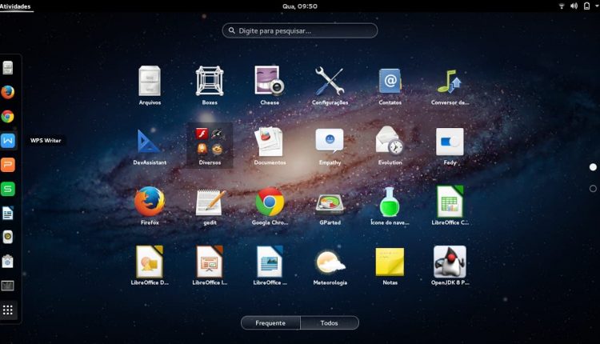Screen dimensions: 600x344
Task: Click the LibreOffice Writer document icon in dock
Action: click(x=8, y=213)
